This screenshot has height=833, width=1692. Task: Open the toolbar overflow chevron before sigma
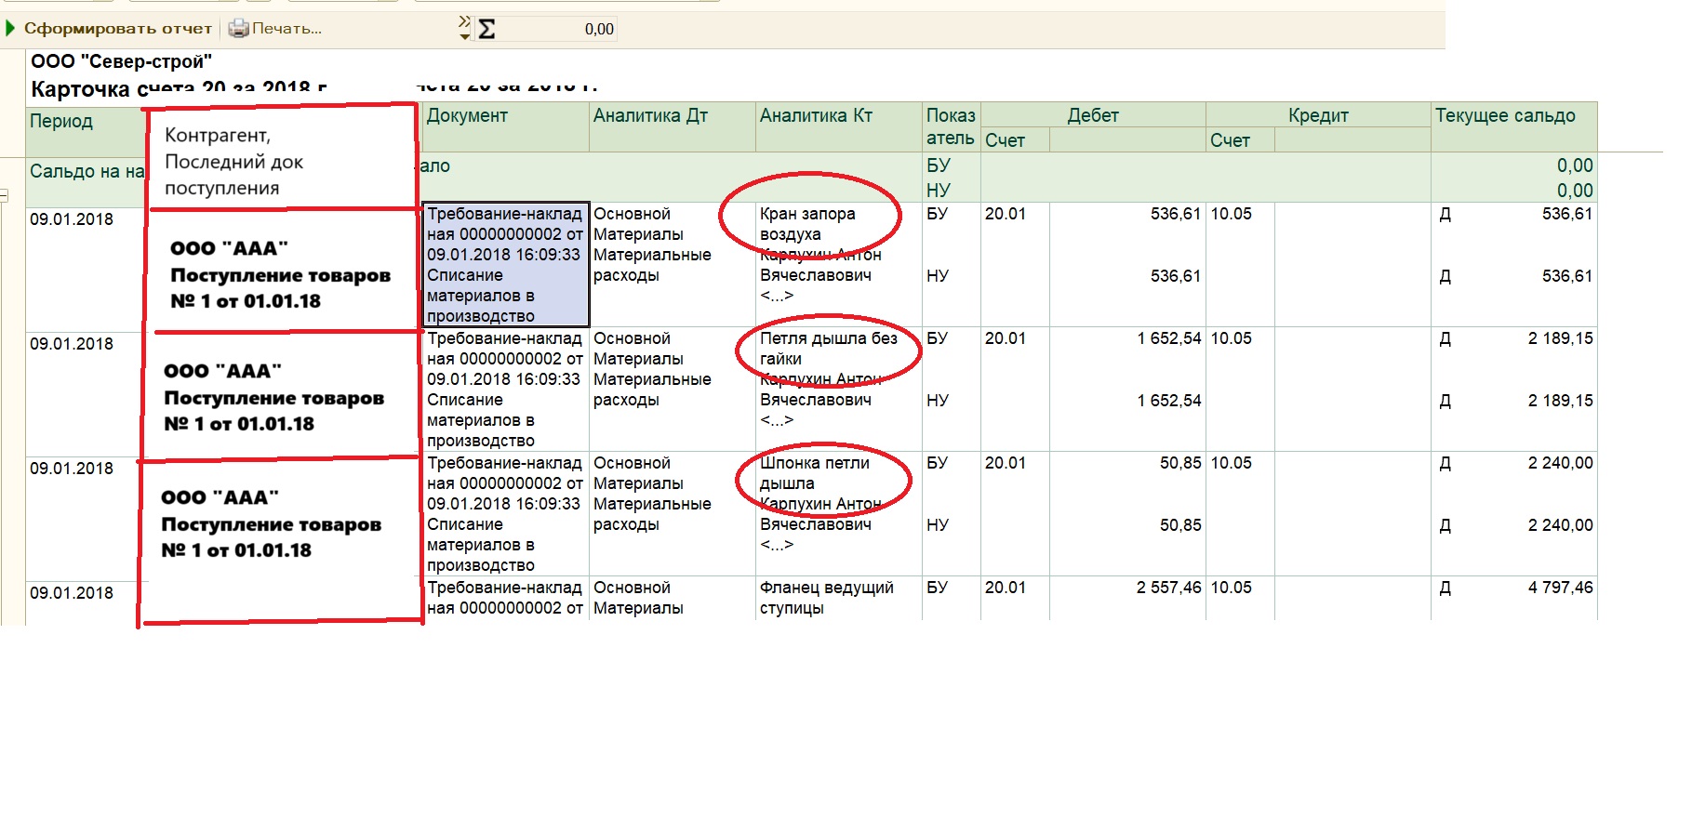point(464,28)
